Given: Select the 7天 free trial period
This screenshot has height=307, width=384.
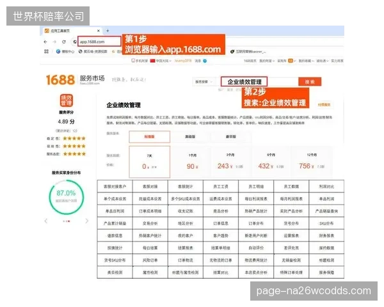Looking at the screenshot, I should (149, 162).
